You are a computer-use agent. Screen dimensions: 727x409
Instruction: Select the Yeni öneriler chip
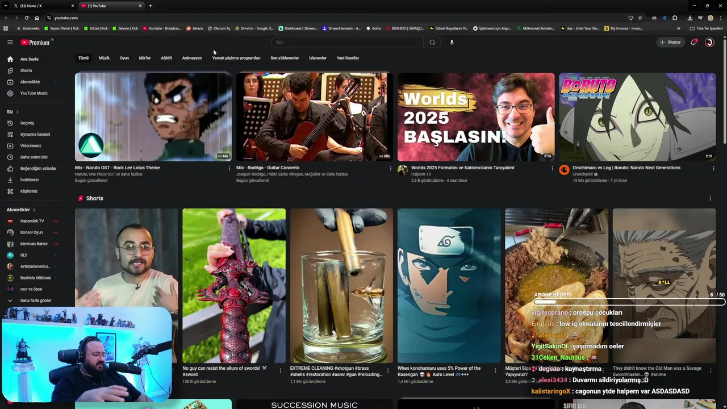click(x=348, y=58)
